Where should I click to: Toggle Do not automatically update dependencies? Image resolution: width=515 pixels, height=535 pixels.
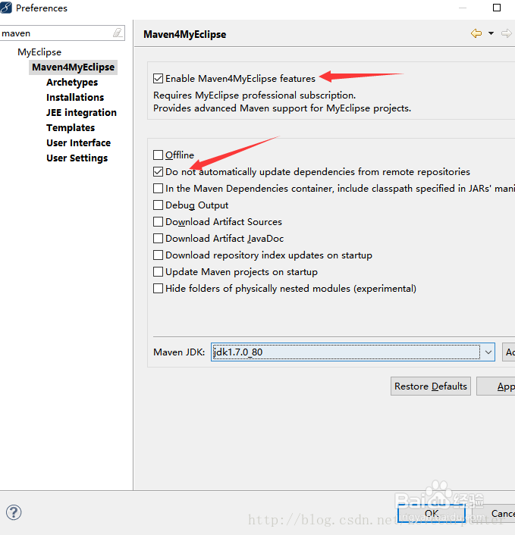click(158, 171)
